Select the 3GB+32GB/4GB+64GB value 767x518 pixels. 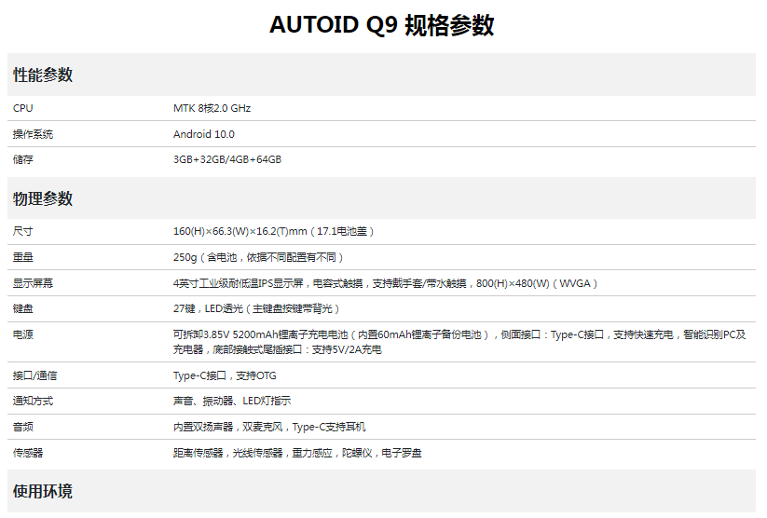227,159
